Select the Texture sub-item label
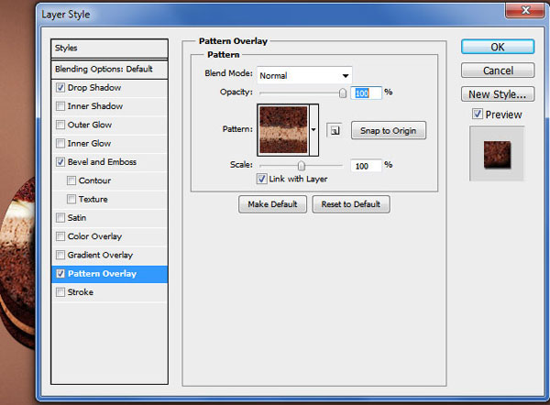Viewport: 550px width, 405px height. pos(93,199)
